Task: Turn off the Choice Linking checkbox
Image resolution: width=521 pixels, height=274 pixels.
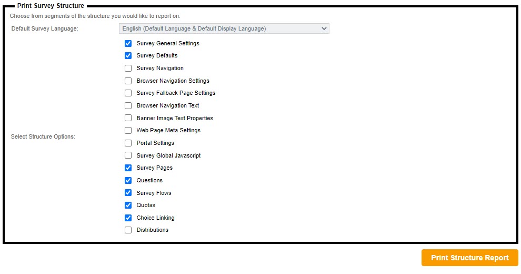Action: click(128, 218)
